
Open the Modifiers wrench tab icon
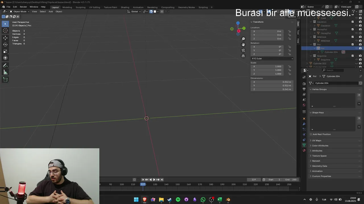click(304, 124)
